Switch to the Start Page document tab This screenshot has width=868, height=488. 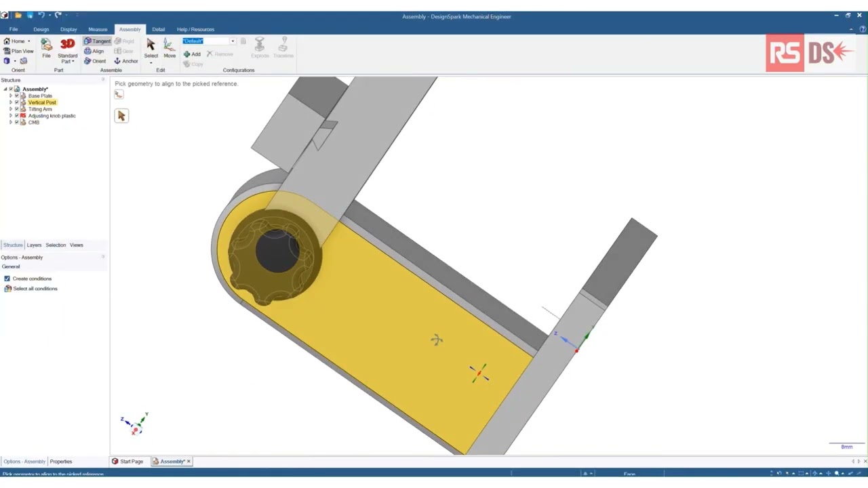[127, 462]
